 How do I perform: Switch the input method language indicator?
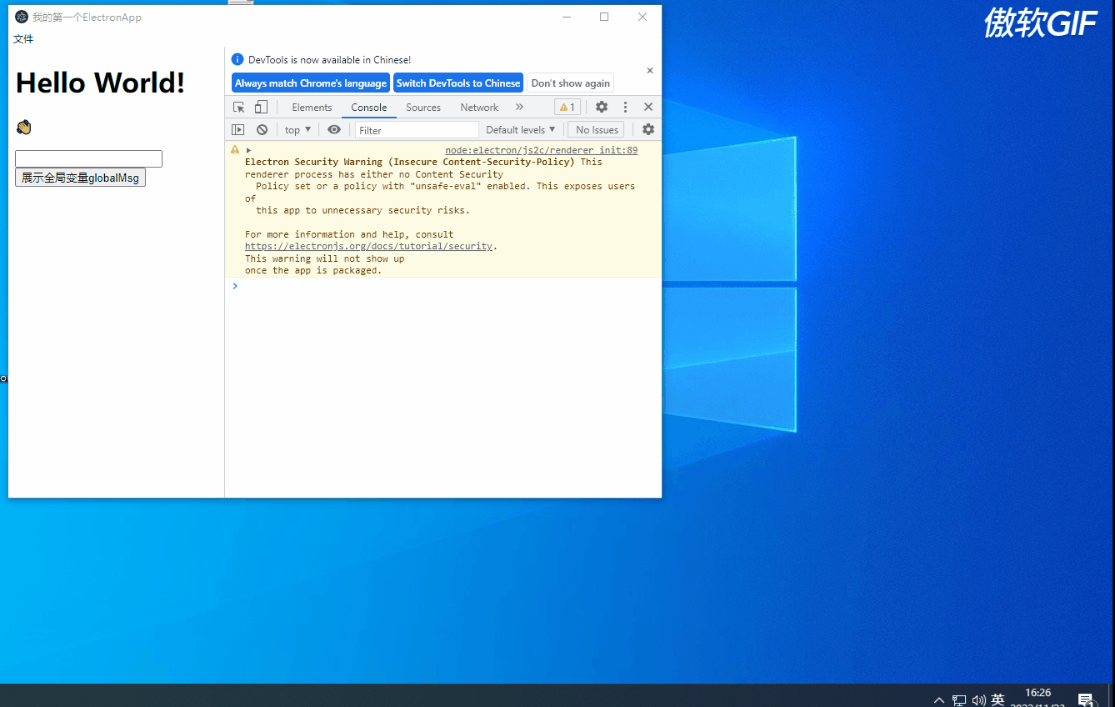point(998,700)
